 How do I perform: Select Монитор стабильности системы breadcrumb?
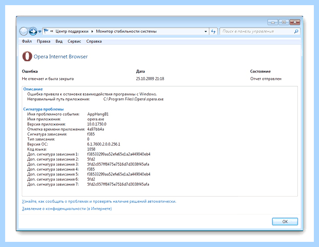126,31
